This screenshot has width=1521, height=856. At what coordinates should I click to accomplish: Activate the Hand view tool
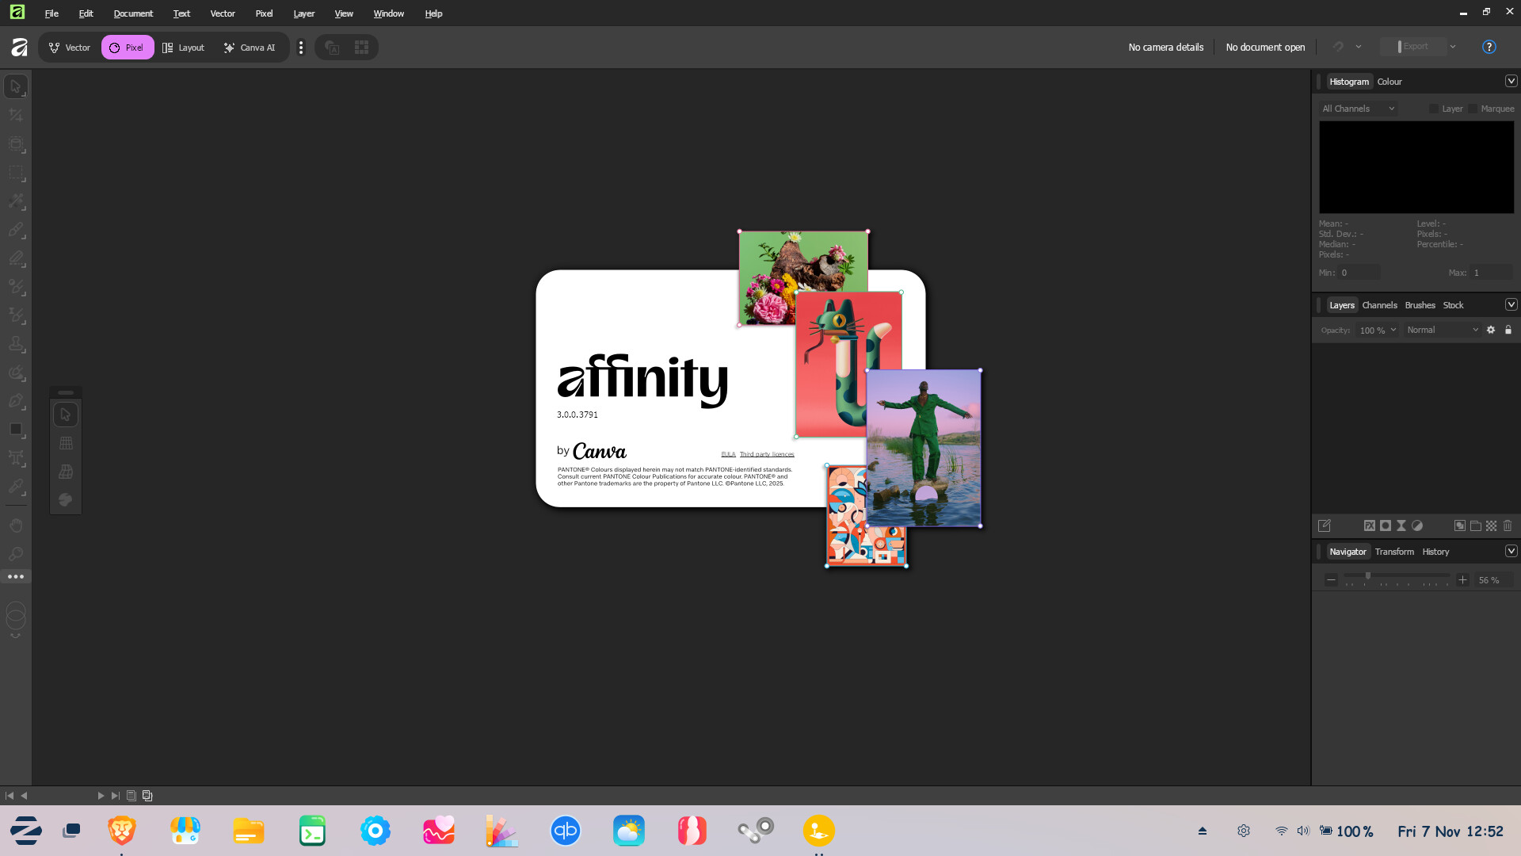tap(15, 525)
